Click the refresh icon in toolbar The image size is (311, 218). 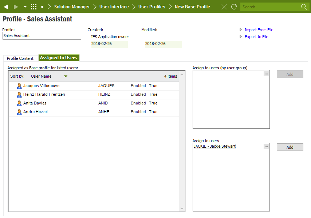click(x=234, y=7)
